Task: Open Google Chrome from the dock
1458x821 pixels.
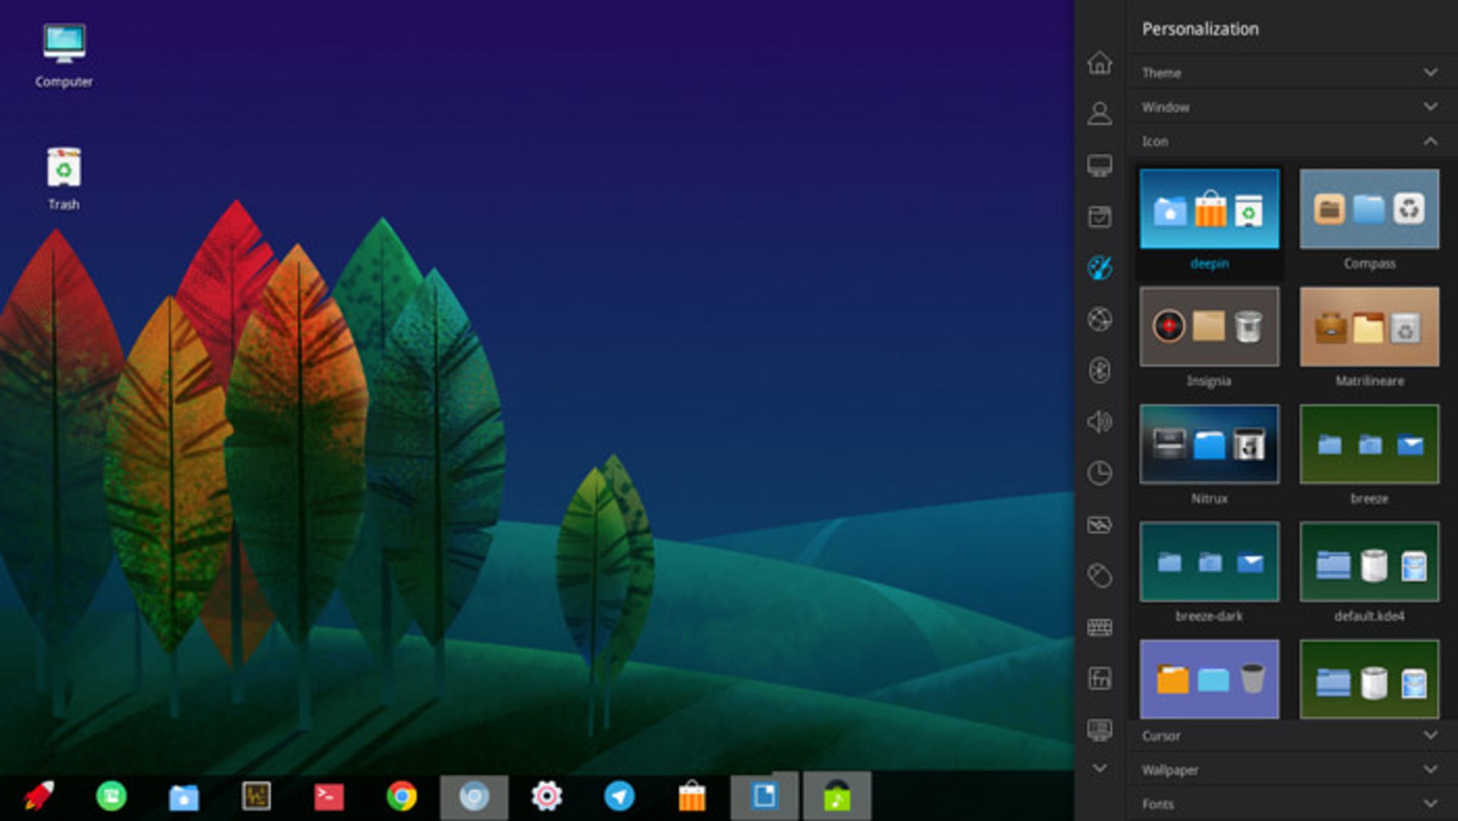Action: pos(401,796)
